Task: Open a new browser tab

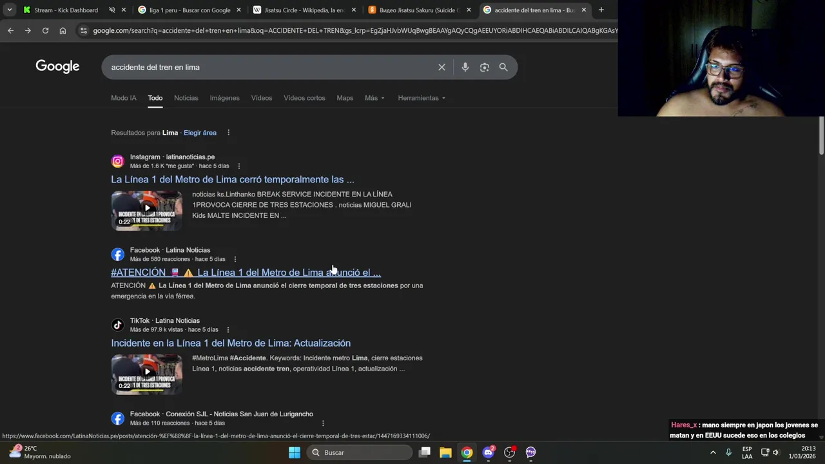Action: (601, 10)
